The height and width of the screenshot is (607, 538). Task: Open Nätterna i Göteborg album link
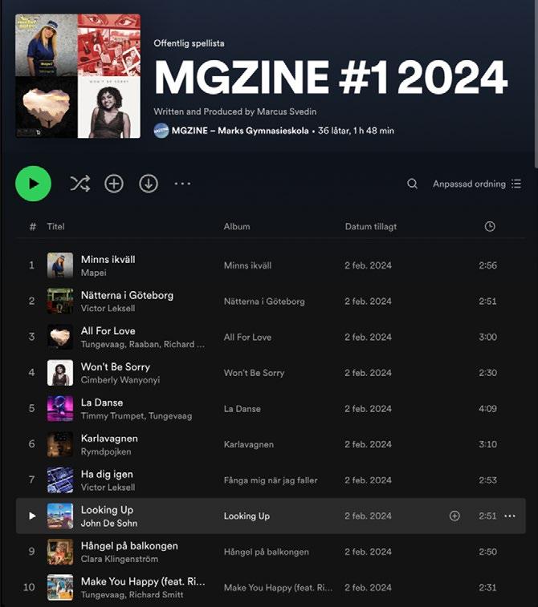[264, 301]
